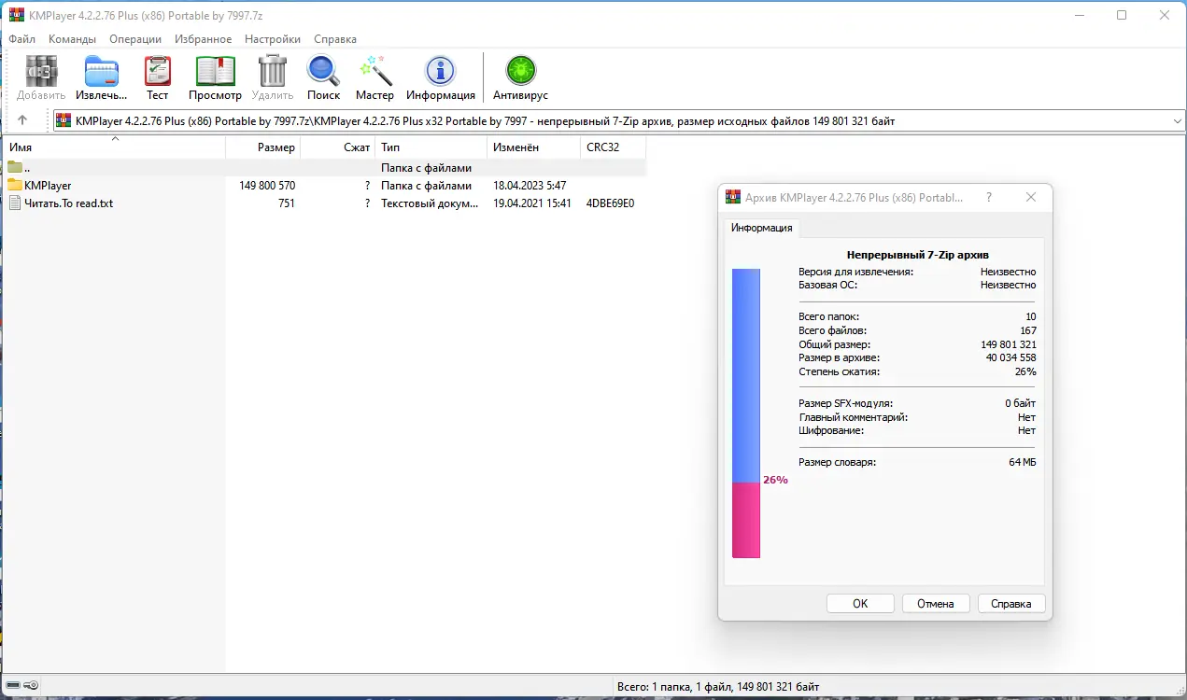Click the Тест (Test) archive icon

[x=157, y=71]
